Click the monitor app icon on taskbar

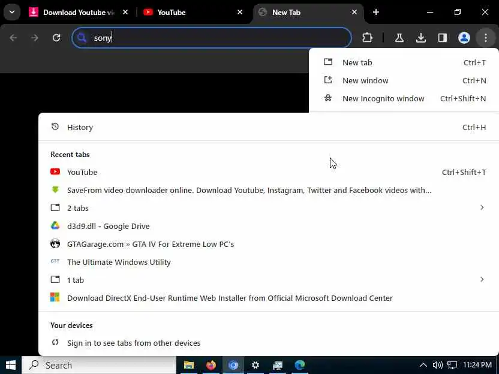[278, 365]
